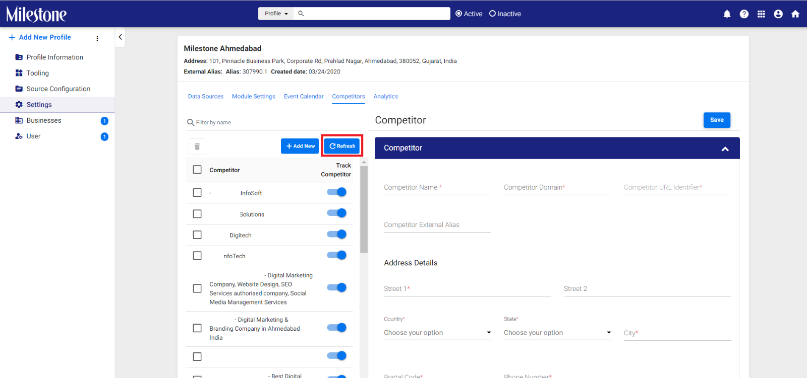Check the Solutions row checkbox

tap(197, 214)
